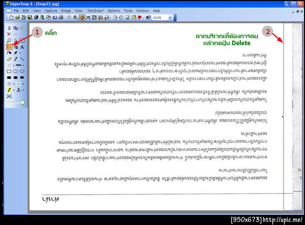Click the red X delete icon in the toolbox
Screen dimensions: 305x225
tap(9, 34)
